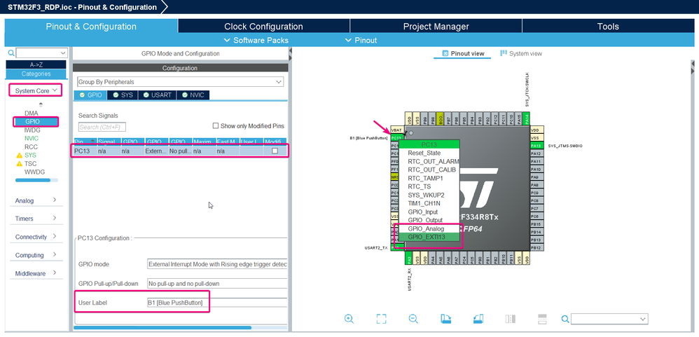
Task: Choose GPIO_Analog in the PC13 menu
Action: coord(429,228)
